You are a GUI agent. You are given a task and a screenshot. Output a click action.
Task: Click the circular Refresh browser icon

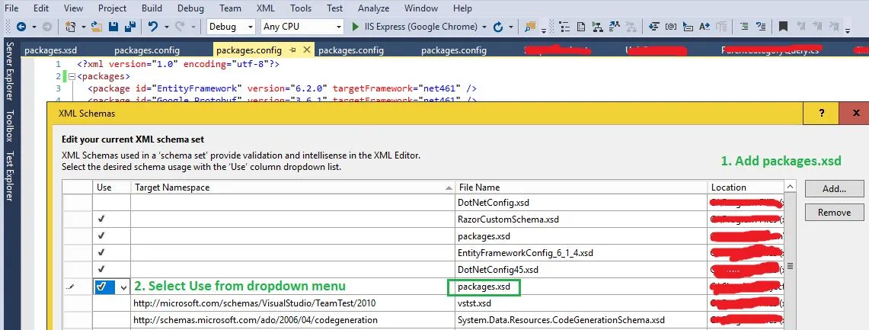[x=497, y=27]
